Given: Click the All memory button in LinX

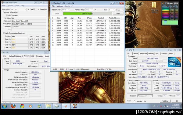Looking at the screenshot, I should [x=95, y=10].
